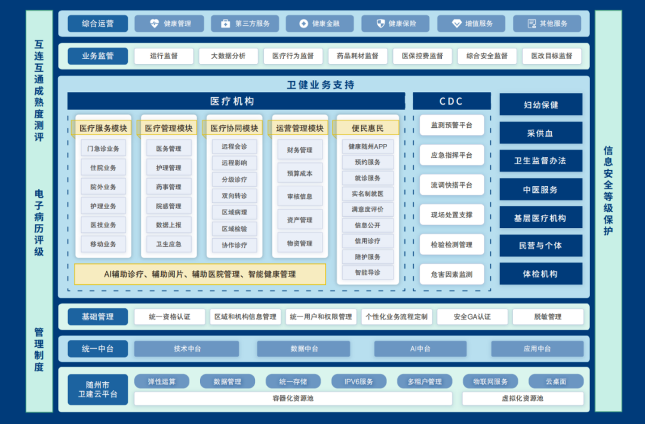Click the 移动业务 item
645x424 pixels.
point(103,244)
